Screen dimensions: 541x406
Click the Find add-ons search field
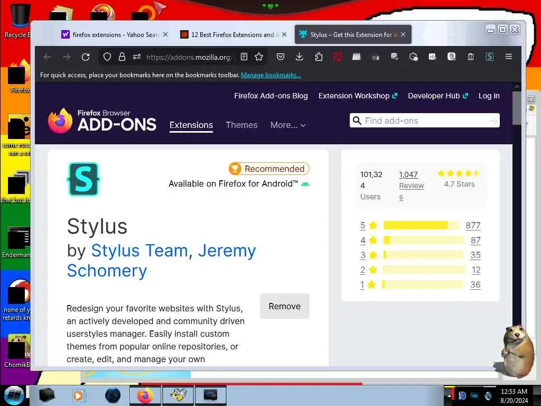pos(425,121)
